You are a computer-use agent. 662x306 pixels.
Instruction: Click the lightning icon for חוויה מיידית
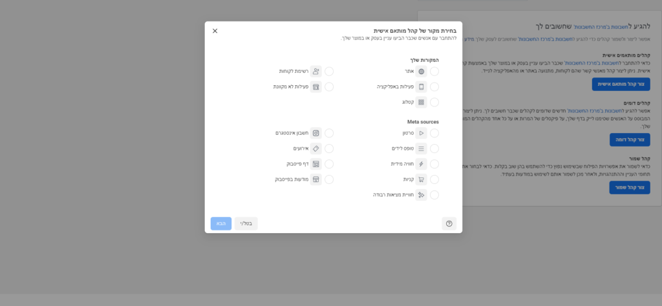tap(421, 164)
